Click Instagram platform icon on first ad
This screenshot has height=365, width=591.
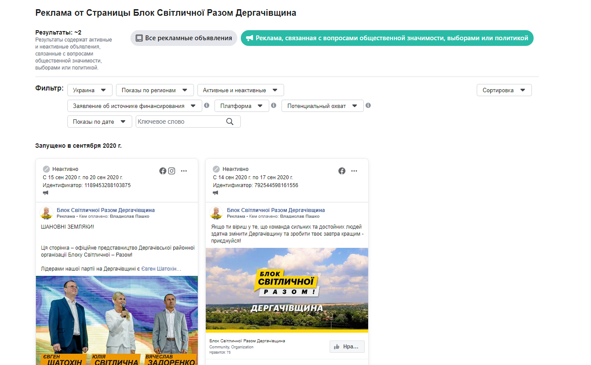pyautogui.click(x=172, y=171)
